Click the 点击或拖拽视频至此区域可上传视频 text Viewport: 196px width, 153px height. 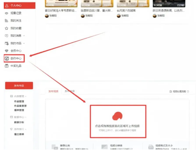coord(117,126)
